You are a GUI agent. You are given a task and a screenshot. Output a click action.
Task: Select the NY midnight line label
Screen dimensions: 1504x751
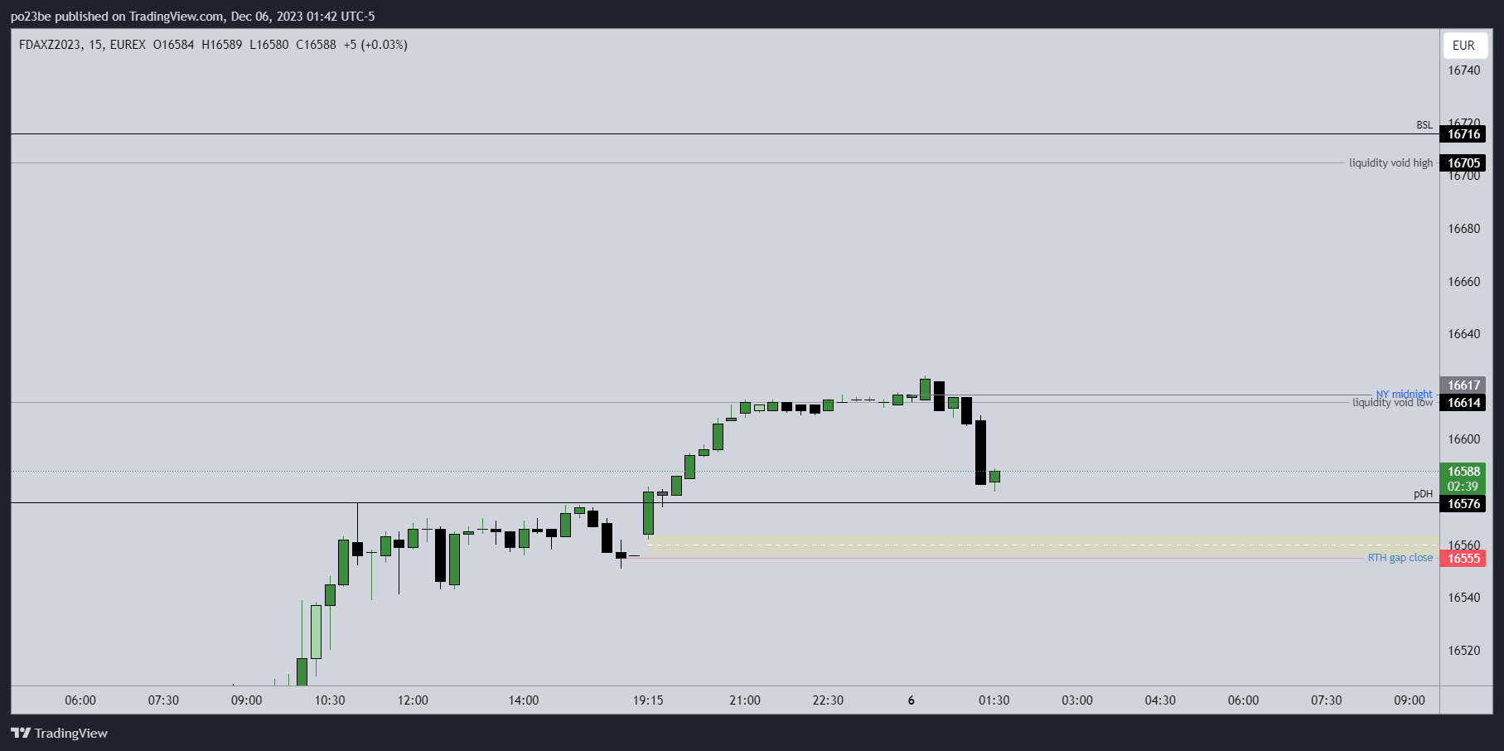coord(1404,394)
